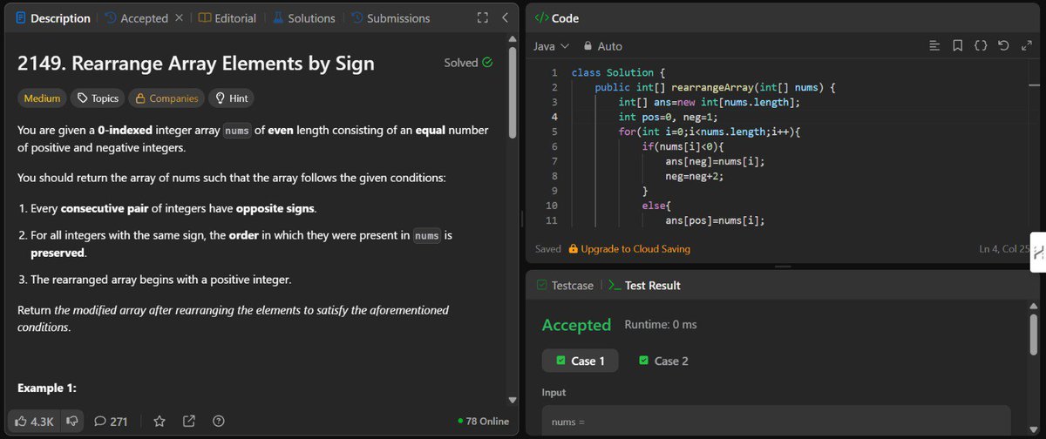Open the Java language dropdown
1046x439 pixels.
pyautogui.click(x=551, y=46)
